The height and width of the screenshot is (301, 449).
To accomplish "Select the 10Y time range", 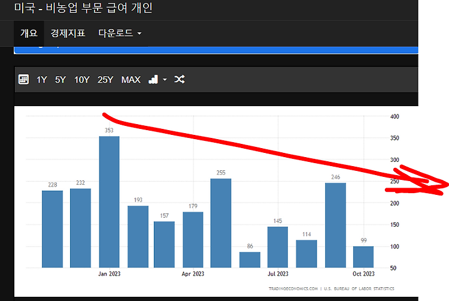I will (x=82, y=79).
